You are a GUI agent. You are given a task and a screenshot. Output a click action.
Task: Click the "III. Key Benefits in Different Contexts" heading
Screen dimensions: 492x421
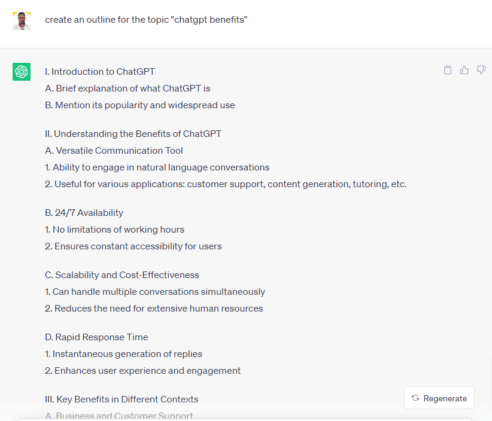pos(122,399)
